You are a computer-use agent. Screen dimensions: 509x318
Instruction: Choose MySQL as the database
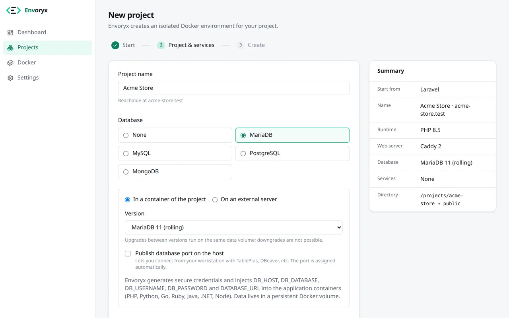click(x=175, y=153)
